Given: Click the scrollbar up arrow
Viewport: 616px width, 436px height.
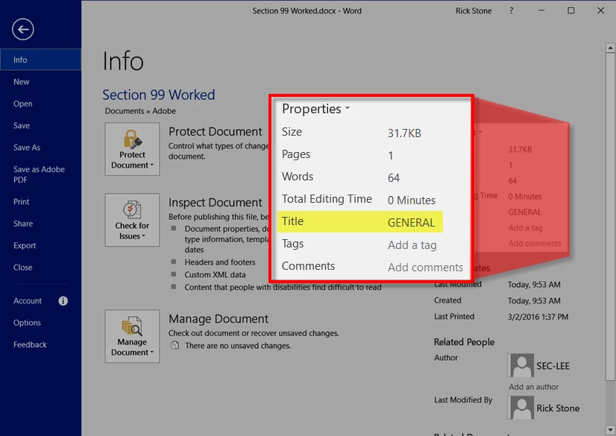Looking at the screenshot, I should [610, 48].
